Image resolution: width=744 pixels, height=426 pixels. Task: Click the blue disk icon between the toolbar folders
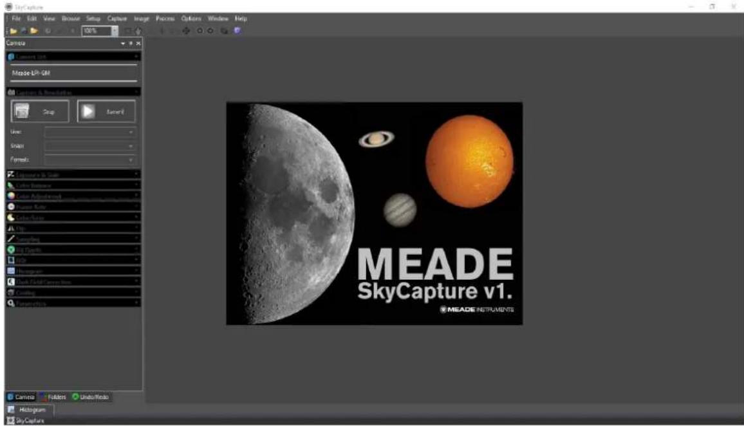tap(24, 31)
